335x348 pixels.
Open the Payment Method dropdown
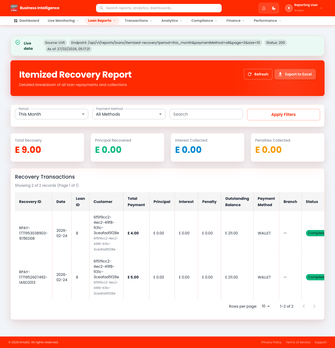click(129, 114)
